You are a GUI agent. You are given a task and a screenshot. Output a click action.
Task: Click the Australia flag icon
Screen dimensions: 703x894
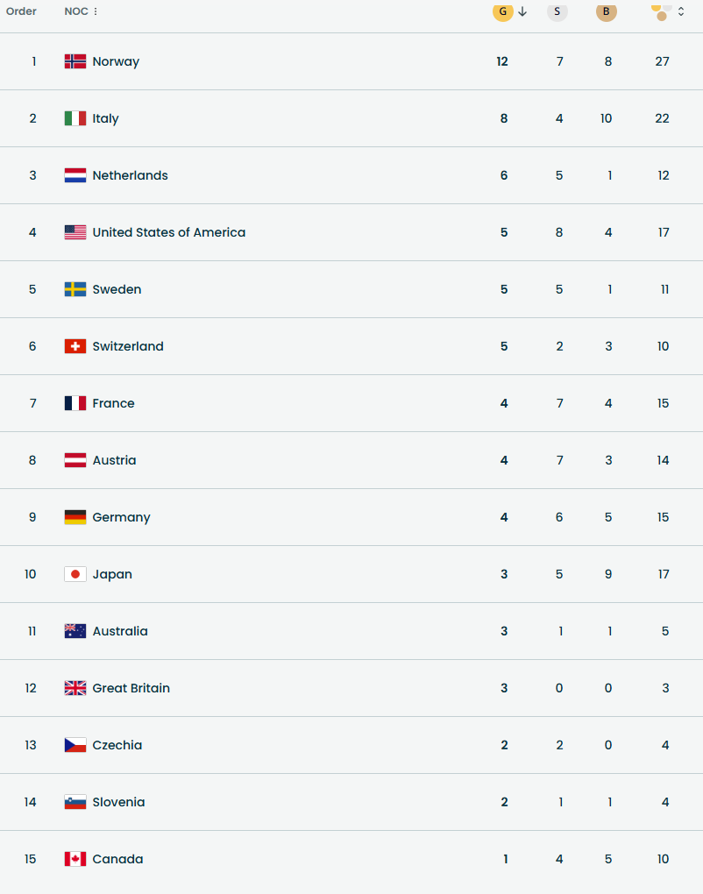[75, 631]
